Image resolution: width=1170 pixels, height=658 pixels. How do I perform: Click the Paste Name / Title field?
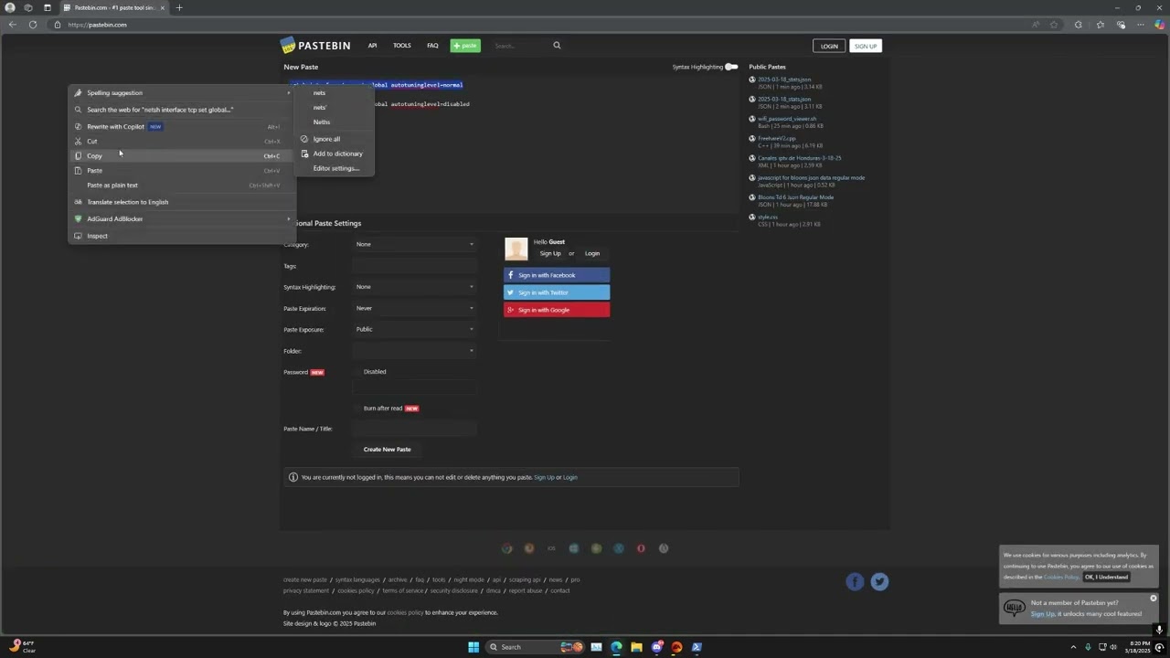pos(415,429)
